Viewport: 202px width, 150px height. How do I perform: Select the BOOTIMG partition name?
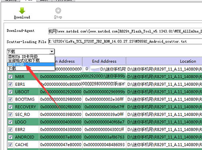click(x=25, y=99)
